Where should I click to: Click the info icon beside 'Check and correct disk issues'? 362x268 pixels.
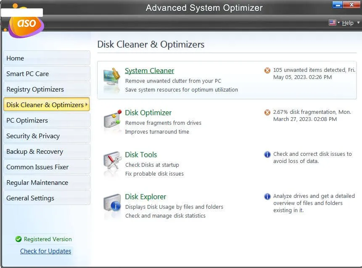(267, 154)
